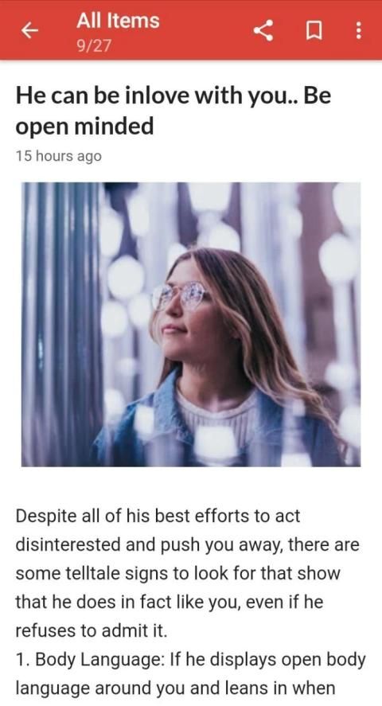Image resolution: width=382 pixels, height=706 pixels.
Task: Click the "1. Body Language" text
Action: click(90, 660)
